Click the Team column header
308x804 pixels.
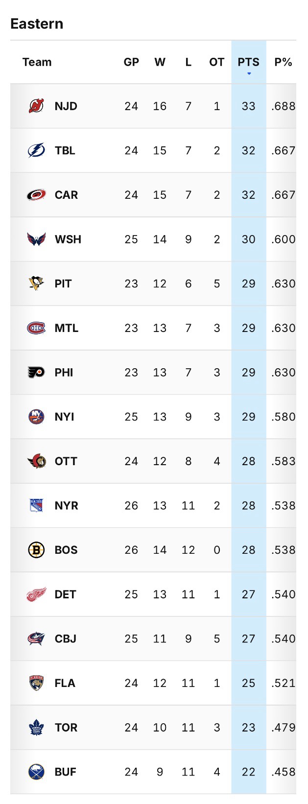[37, 62]
